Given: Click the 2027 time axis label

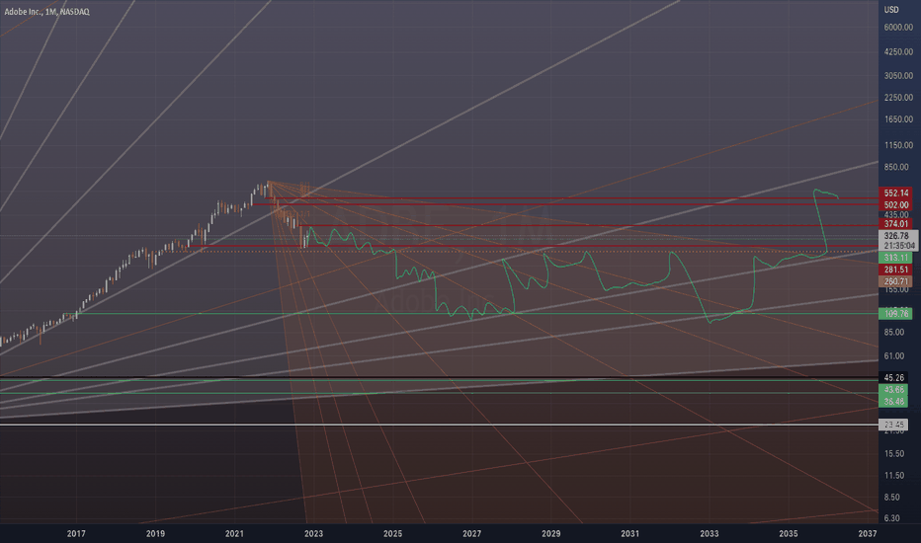Looking at the screenshot, I should [x=471, y=533].
